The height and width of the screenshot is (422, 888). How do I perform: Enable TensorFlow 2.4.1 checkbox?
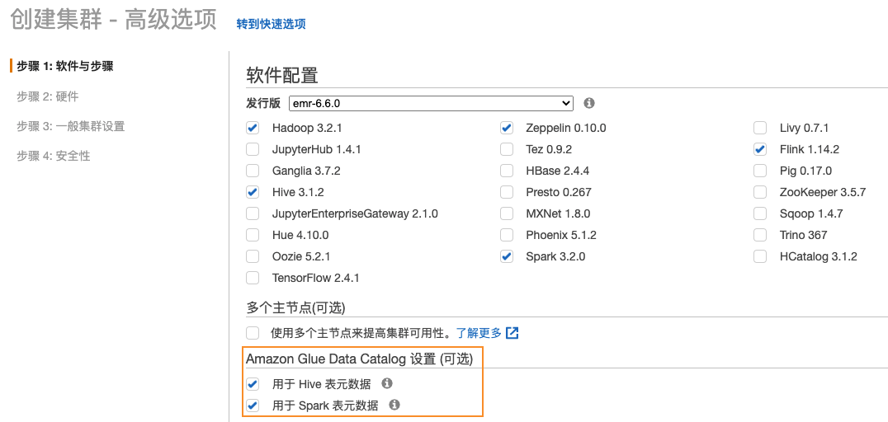[253, 278]
